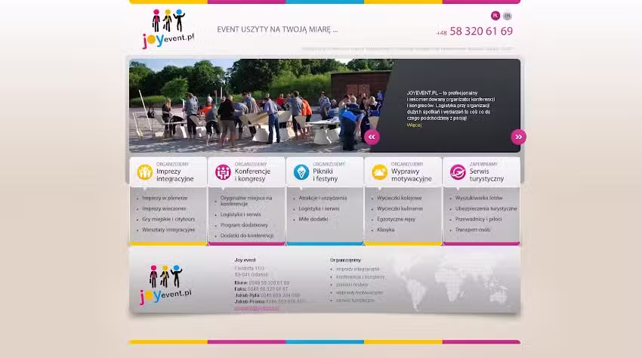Click the phone number 58 320 61 69
642x358 pixels.
(481, 31)
